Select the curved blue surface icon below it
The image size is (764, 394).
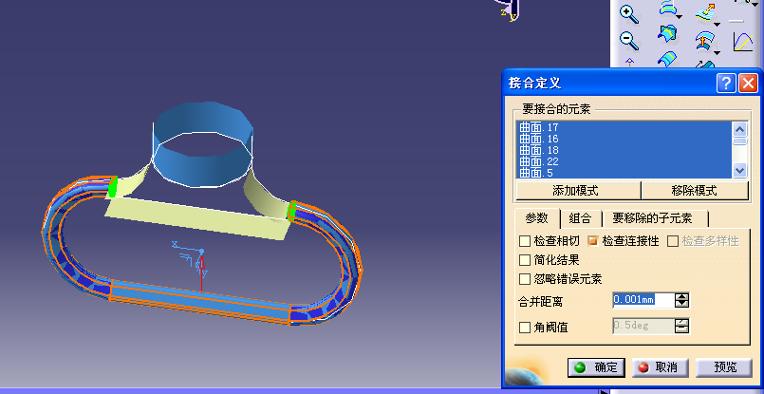(x=666, y=60)
